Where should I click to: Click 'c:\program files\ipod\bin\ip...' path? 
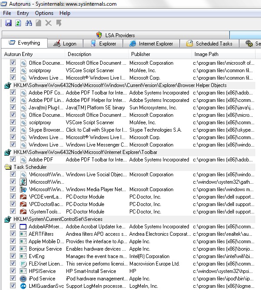pyautogui.click(x=223, y=279)
